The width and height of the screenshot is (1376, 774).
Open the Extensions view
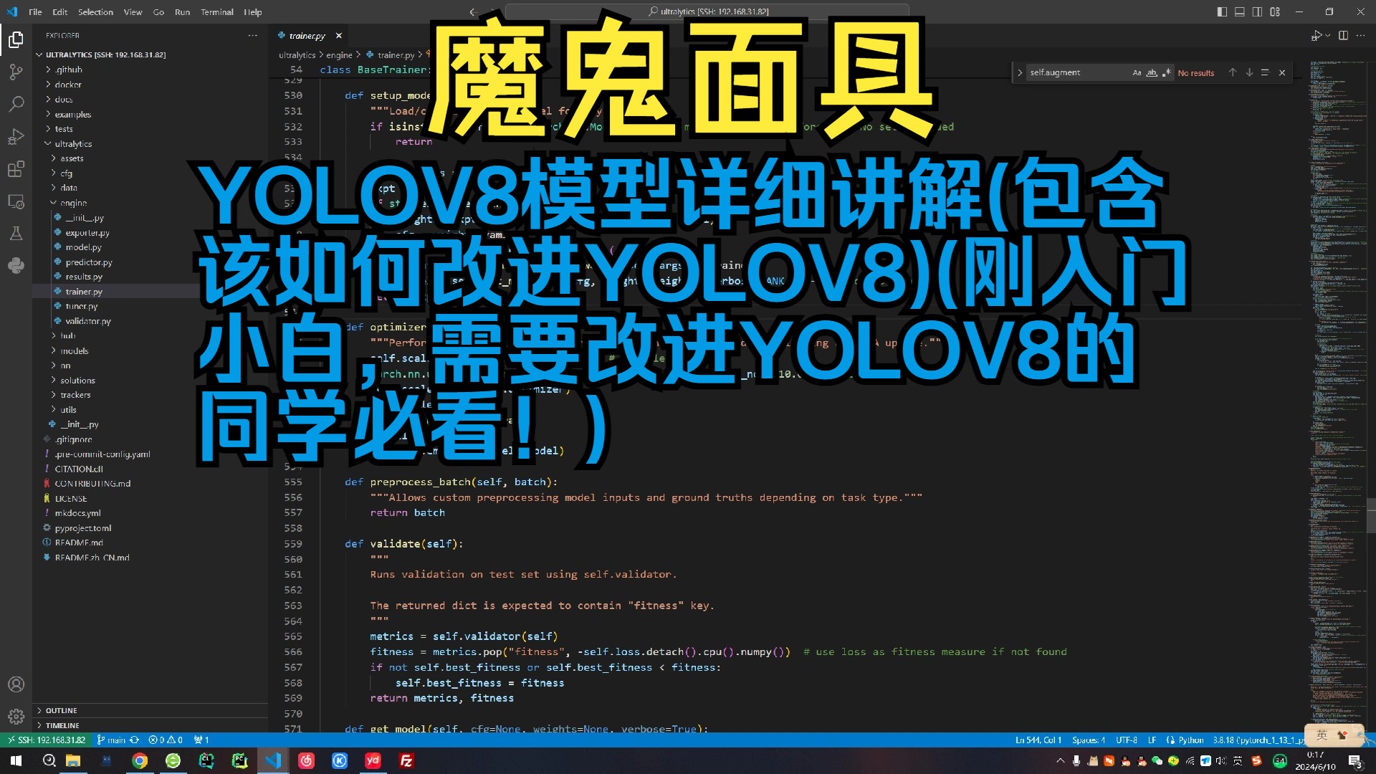pos(16,169)
